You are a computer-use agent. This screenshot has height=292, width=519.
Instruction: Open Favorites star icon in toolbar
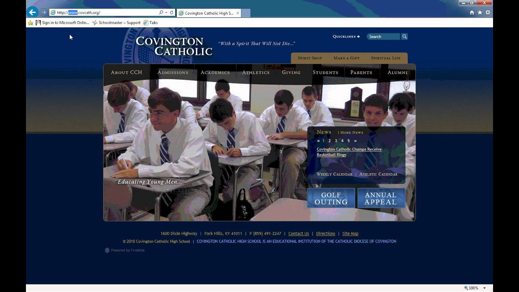[x=480, y=13]
